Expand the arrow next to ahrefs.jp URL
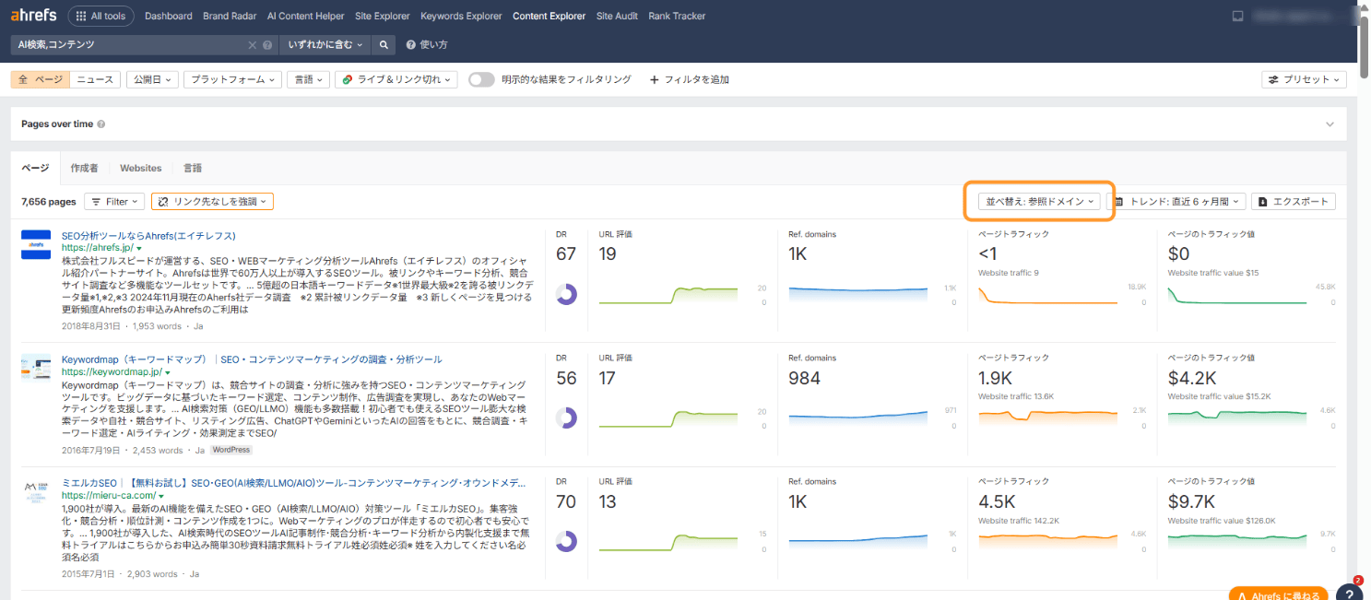 point(140,249)
